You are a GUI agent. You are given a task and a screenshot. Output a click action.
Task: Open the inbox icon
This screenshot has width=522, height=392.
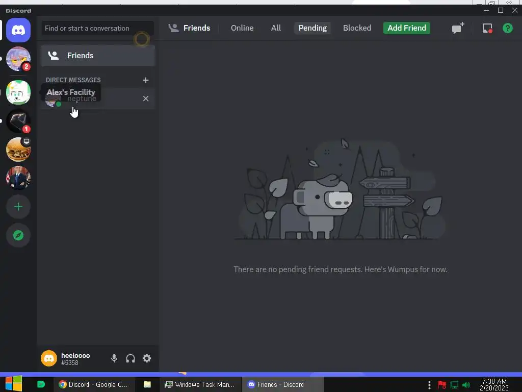click(x=487, y=28)
